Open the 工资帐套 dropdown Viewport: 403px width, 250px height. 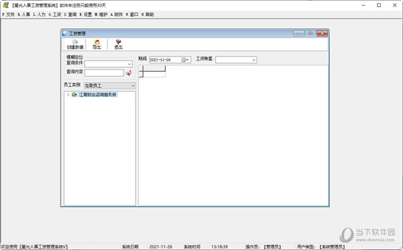point(254,60)
